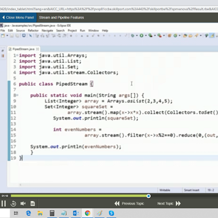Expand the Run dropdown arrow
Screen dimensions: 218x218
click(146, 36)
